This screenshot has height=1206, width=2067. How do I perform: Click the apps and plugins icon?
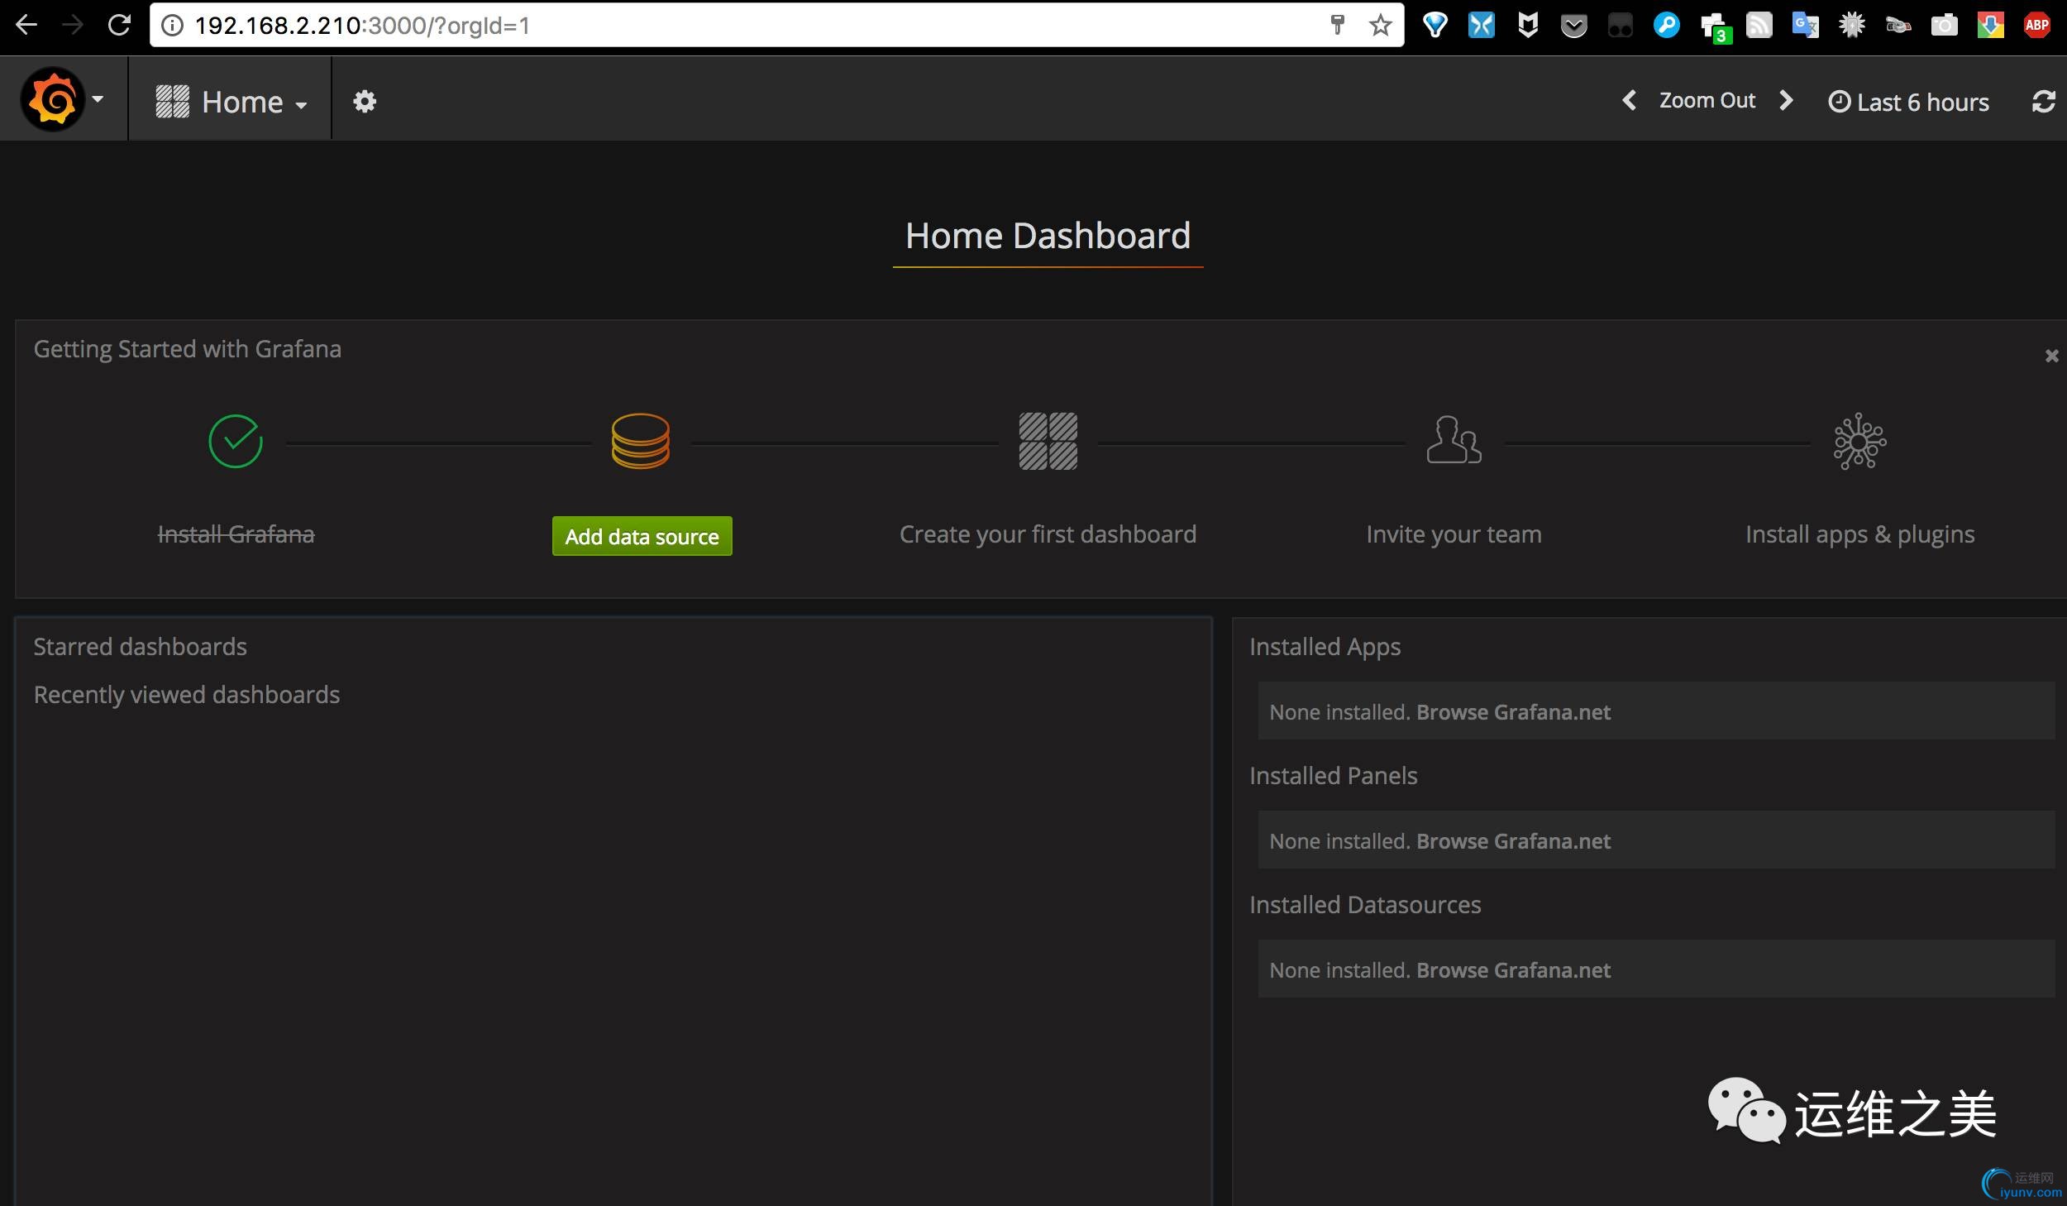click(1859, 441)
